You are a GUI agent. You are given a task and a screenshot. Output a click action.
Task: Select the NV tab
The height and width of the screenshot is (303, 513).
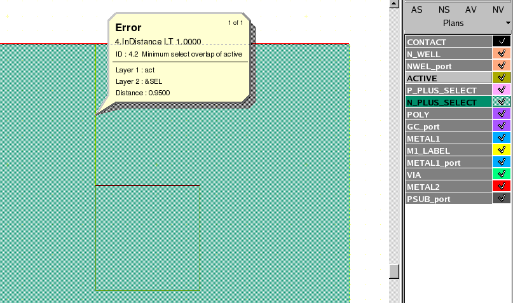click(498, 10)
